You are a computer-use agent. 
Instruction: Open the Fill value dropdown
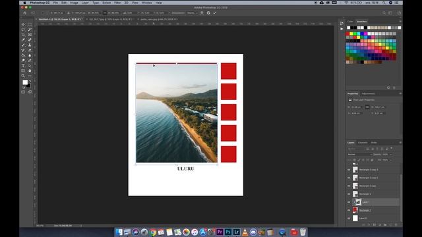click(391, 160)
